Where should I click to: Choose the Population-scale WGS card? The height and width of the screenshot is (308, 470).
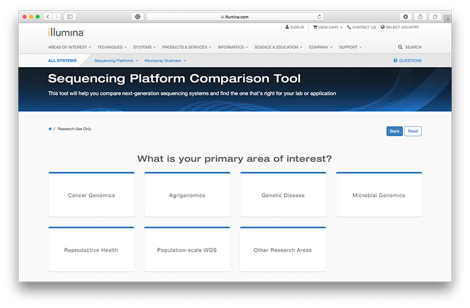[x=187, y=250]
